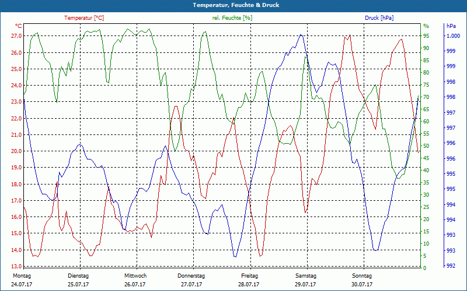The image size is (467, 291).
Task: Click the 'Donnerstag' day label
Action: click(x=191, y=275)
